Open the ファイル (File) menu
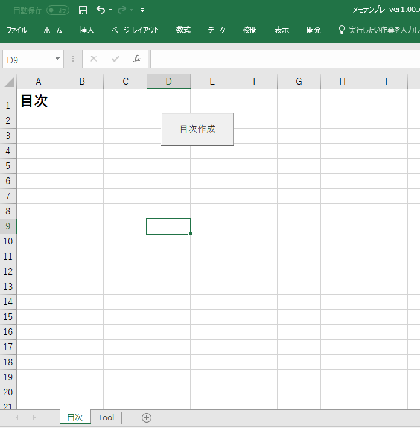420x428 pixels. click(x=16, y=30)
